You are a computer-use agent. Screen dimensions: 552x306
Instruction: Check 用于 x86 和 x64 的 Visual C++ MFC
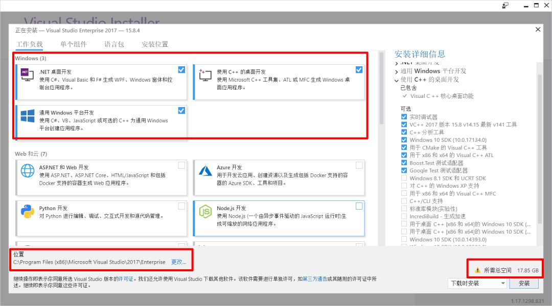404,193
